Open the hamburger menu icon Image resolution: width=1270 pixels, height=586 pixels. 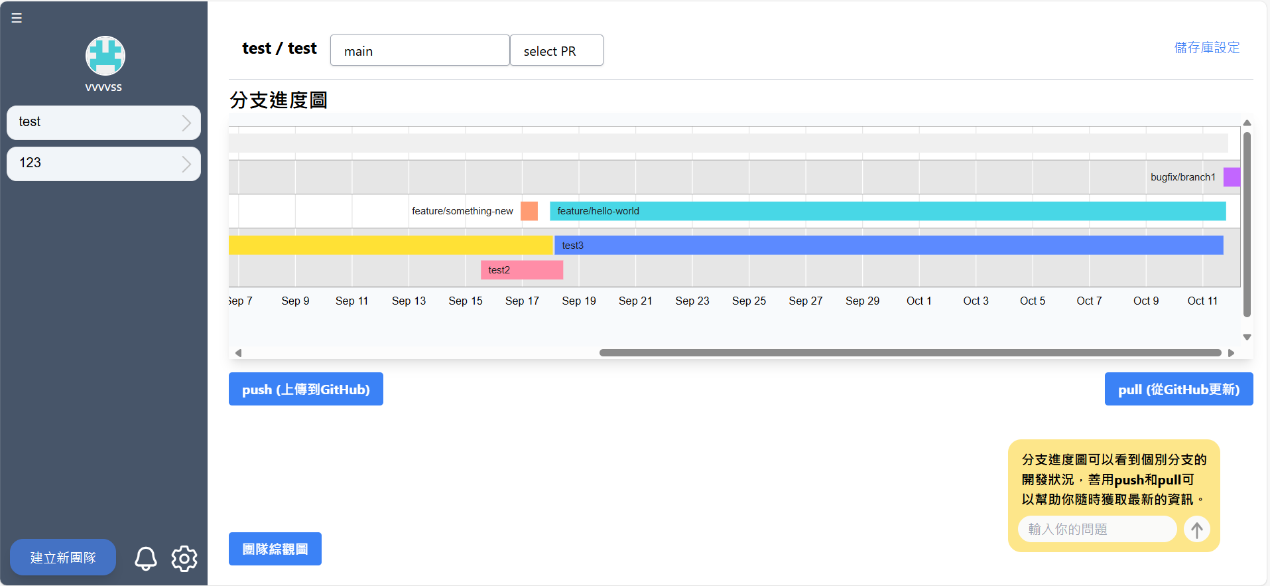[17, 18]
